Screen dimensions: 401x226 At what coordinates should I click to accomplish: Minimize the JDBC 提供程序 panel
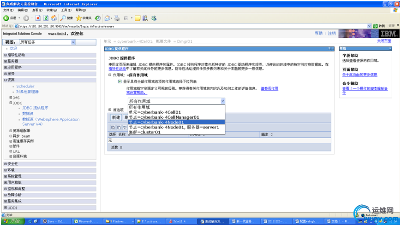tap(333, 48)
